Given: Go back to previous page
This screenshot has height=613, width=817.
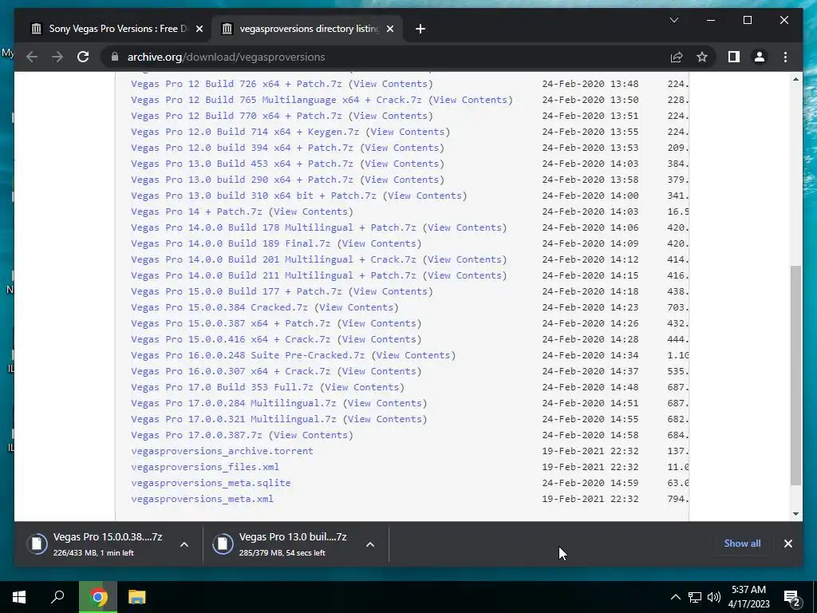Looking at the screenshot, I should pos(32,57).
